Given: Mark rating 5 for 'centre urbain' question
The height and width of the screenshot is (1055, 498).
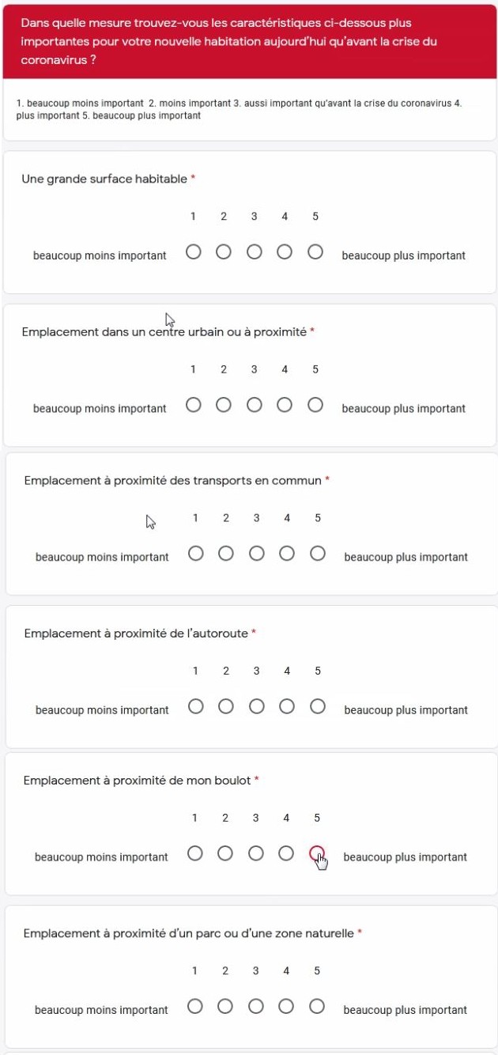Looking at the screenshot, I should (315, 406).
